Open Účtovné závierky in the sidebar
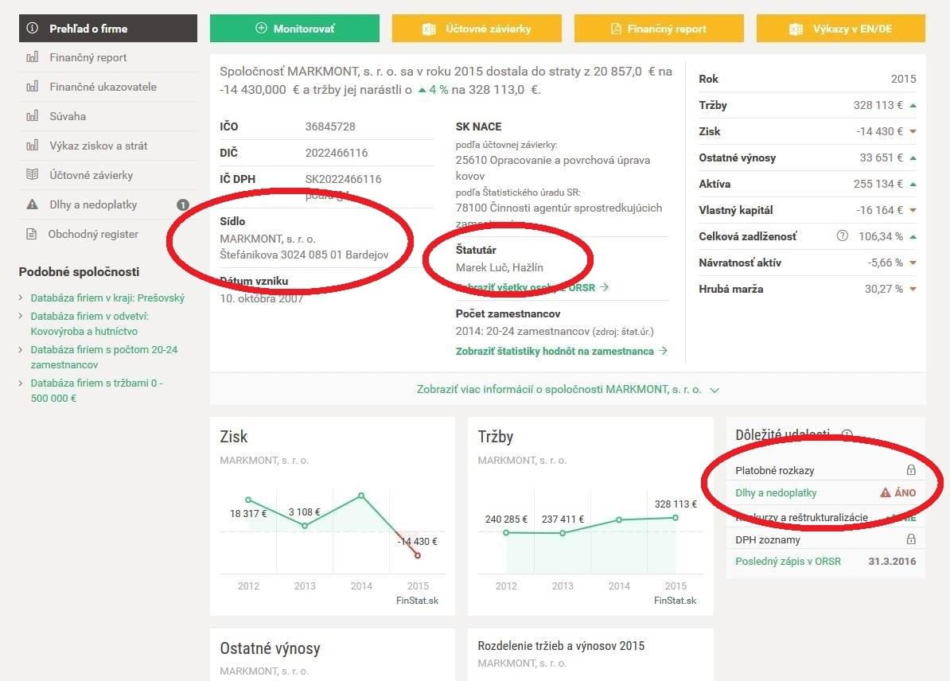The width and height of the screenshot is (950, 681). pyautogui.click(x=91, y=175)
